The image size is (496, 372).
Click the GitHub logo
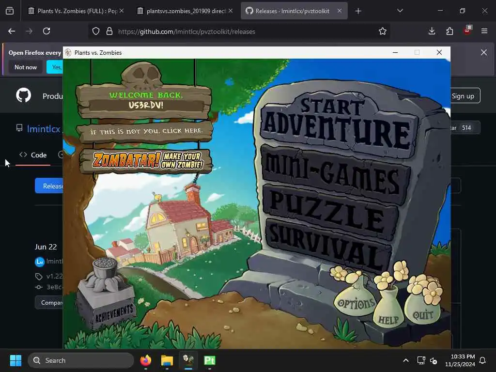coord(23,95)
